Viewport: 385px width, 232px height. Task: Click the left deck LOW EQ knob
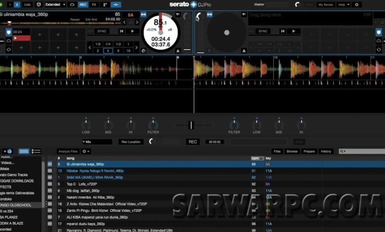pyautogui.click(x=86, y=125)
